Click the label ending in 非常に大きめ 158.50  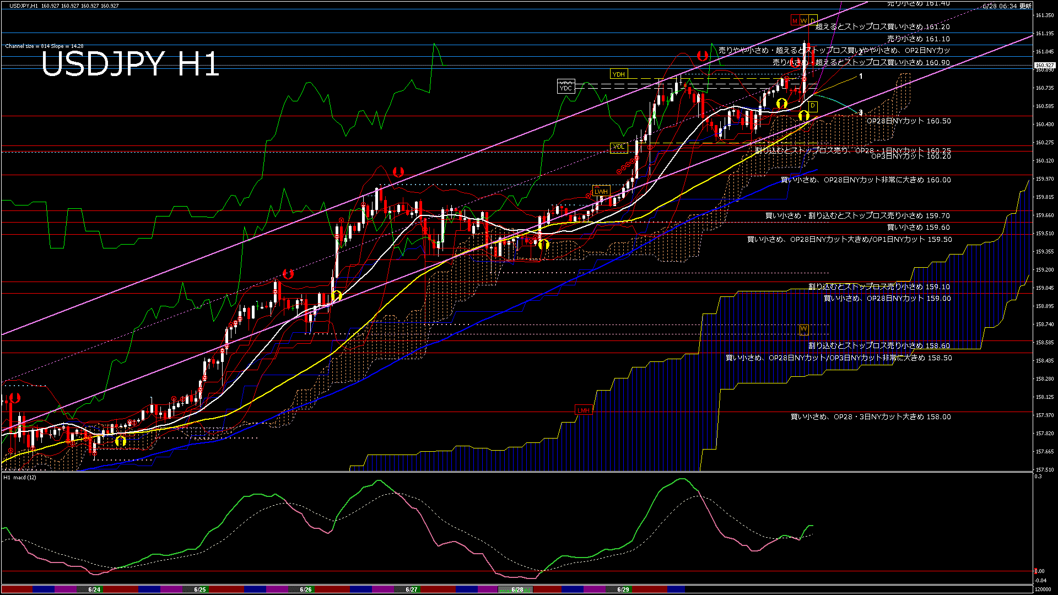(x=839, y=358)
